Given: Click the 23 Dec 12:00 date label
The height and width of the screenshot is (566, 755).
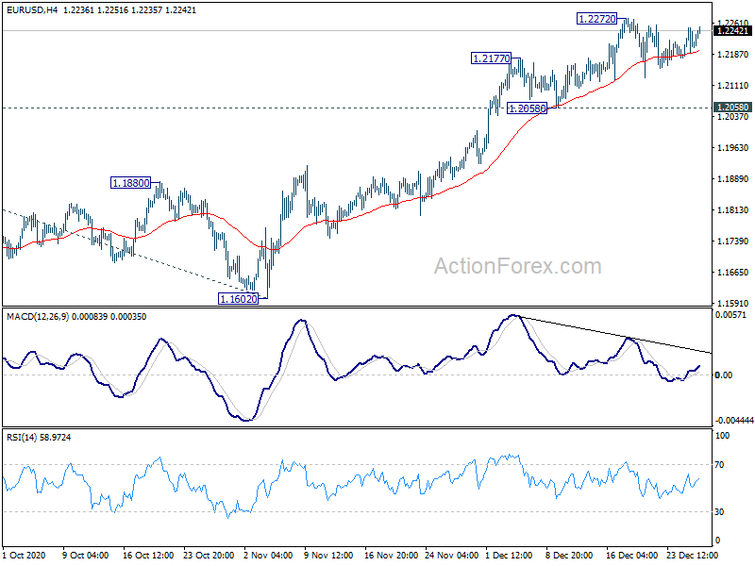Looking at the screenshot, I should [x=692, y=555].
